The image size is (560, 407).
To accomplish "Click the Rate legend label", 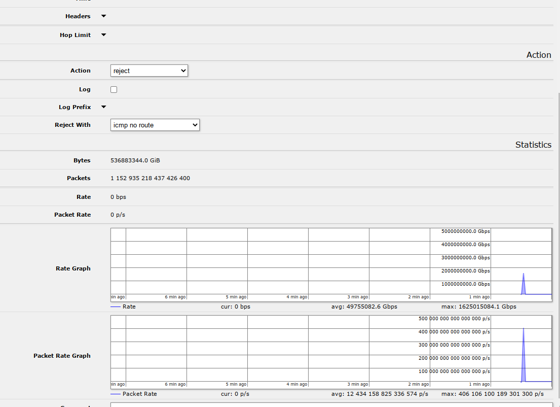I will coord(129,307).
